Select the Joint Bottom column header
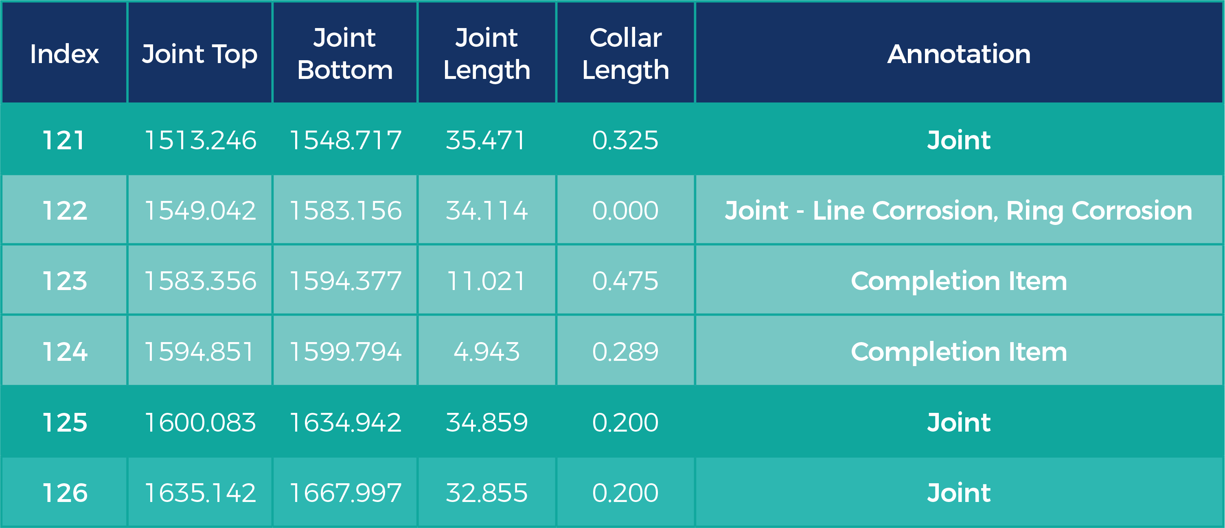 (345, 53)
